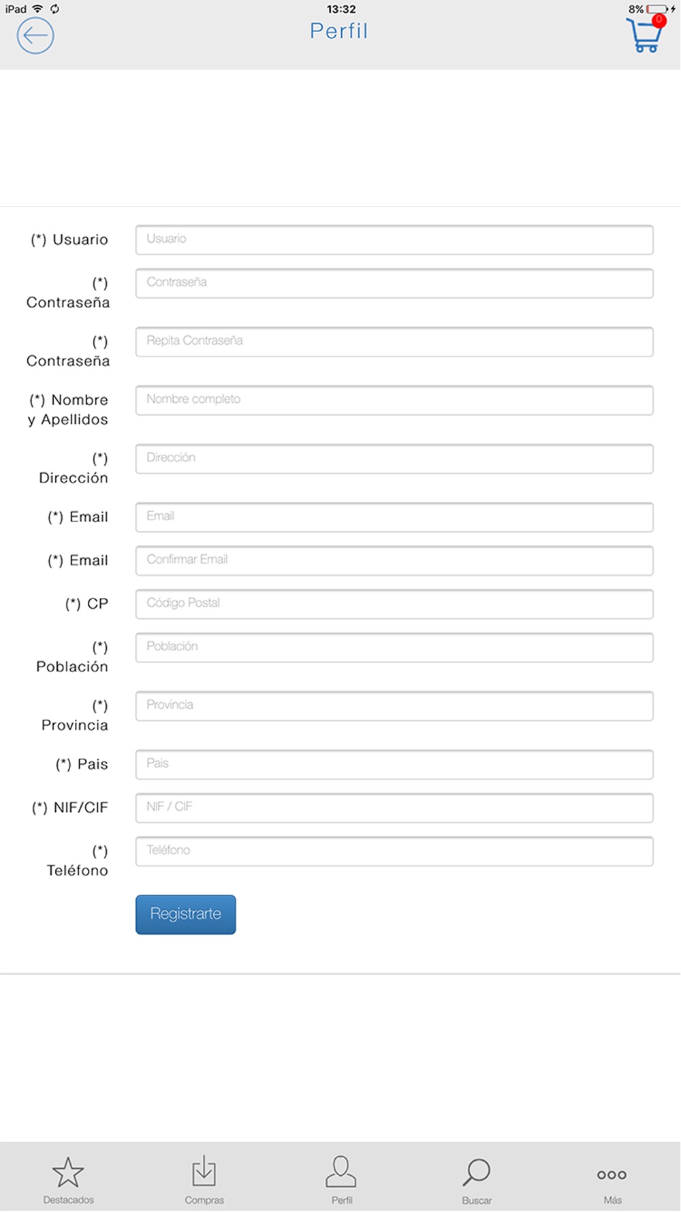Select the Nombre completo field
Image resolution: width=681 pixels, height=1212 pixels.
394,399
